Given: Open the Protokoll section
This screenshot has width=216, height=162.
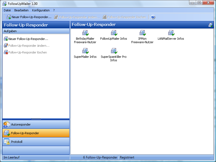Looking at the screenshot, I should [x=36, y=142].
